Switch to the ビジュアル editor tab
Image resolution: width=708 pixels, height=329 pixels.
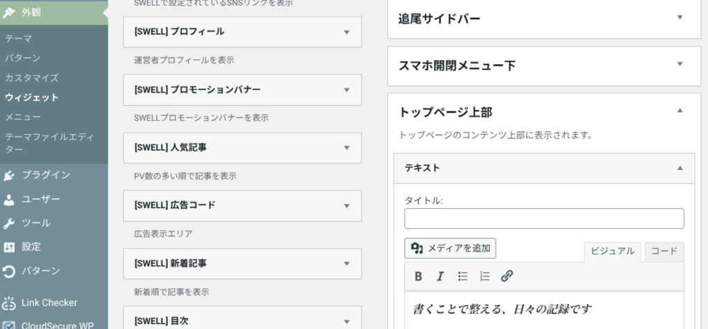click(x=612, y=252)
